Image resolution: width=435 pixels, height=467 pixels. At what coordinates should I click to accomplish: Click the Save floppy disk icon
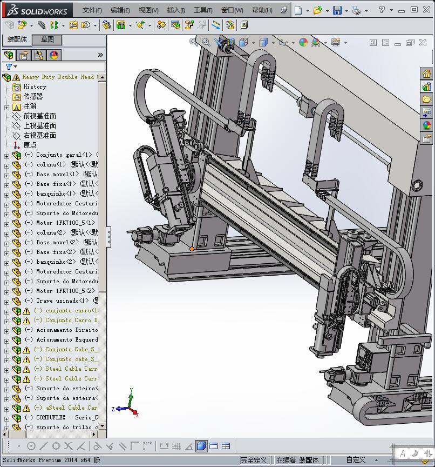337,10
